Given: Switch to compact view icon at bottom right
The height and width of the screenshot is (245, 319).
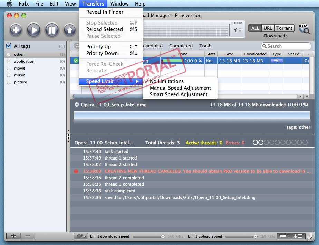Looking at the screenshot, I should [x=284, y=236].
